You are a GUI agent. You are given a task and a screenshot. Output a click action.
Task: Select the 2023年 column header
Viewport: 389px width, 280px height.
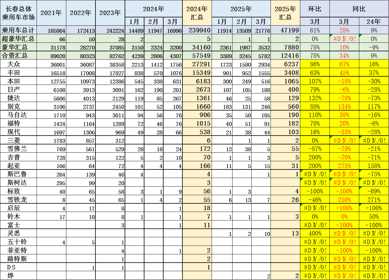tap(110, 13)
